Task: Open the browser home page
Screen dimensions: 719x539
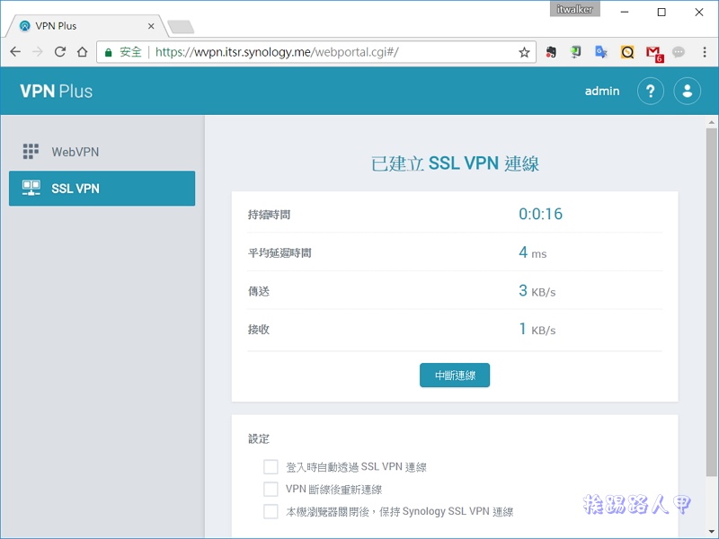Action: click(x=82, y=52)
